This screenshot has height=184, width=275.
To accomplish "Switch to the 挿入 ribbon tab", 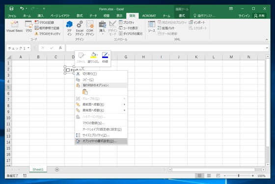I will coord(40,16).
